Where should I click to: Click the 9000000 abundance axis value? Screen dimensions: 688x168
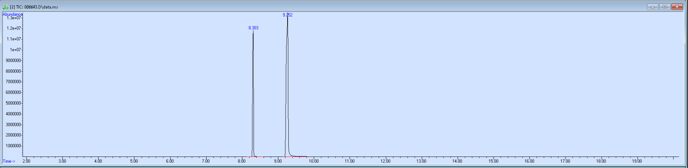(x=14, y=61)
